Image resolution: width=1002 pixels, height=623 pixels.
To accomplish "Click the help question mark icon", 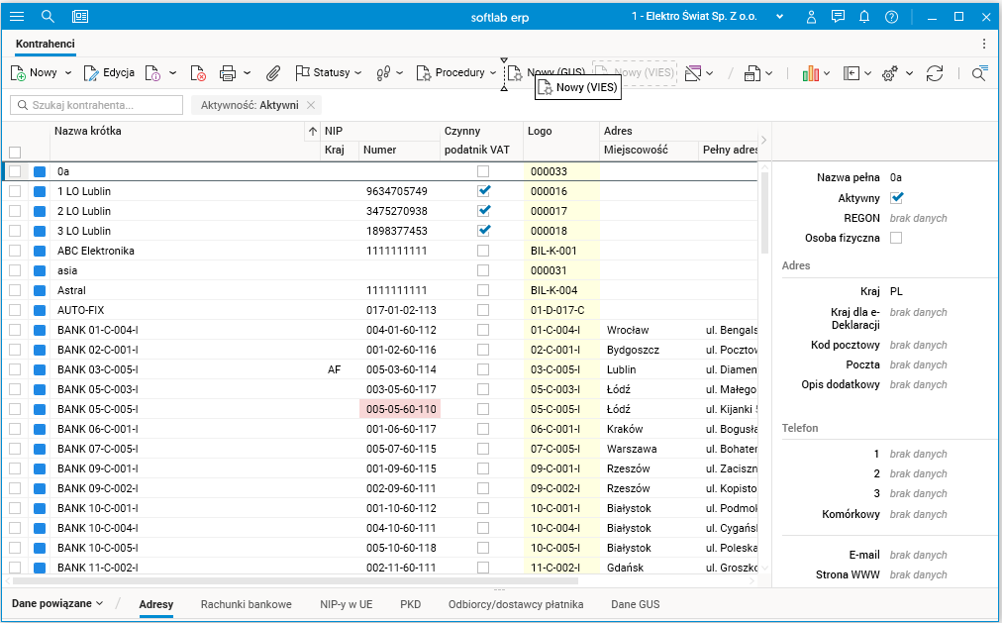I will click(x=891, y=17).
